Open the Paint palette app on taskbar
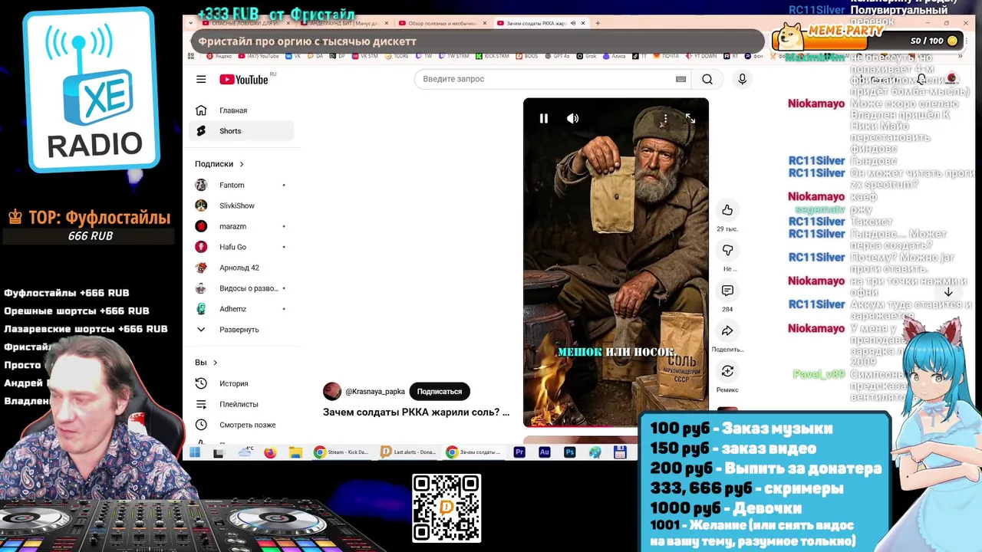Screen dimensions: 982x552 point(595,452)
